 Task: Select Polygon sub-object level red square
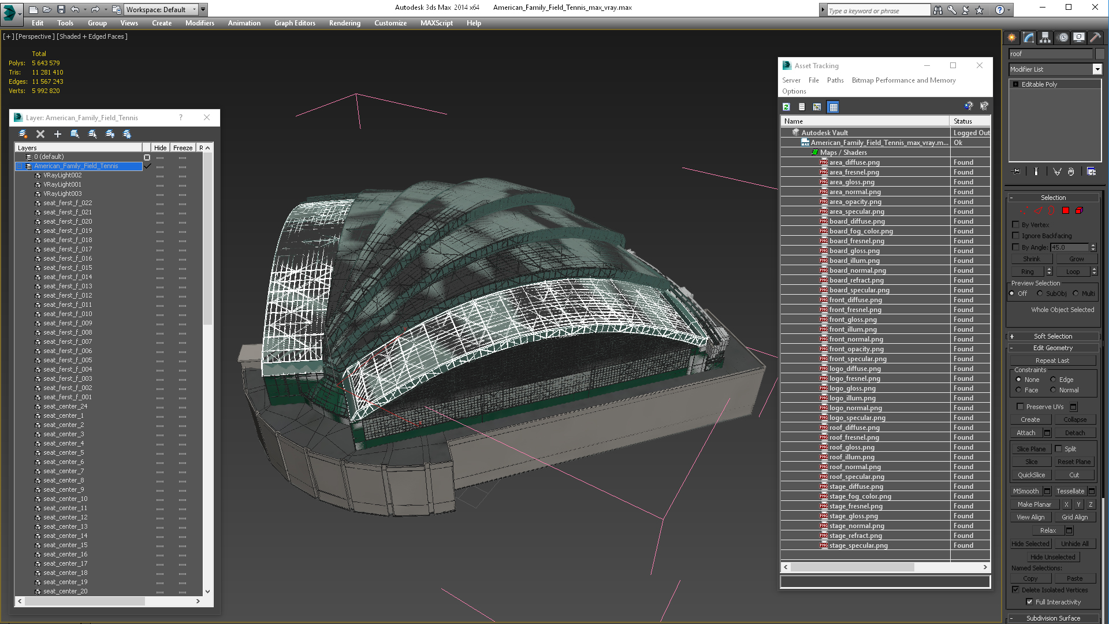click(1066, 211)
